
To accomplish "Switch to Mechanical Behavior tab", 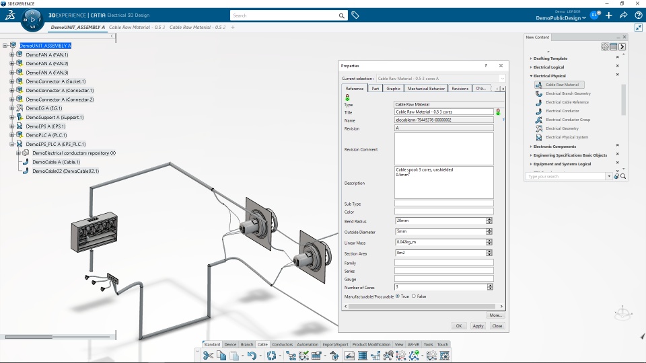I will pyautogui.click(x=426, y=89).
